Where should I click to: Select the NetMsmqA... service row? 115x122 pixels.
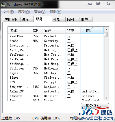[x=56, y=64]
